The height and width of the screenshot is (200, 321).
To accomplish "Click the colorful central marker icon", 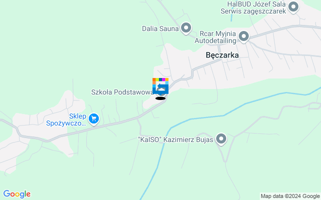I will (160, 86).
